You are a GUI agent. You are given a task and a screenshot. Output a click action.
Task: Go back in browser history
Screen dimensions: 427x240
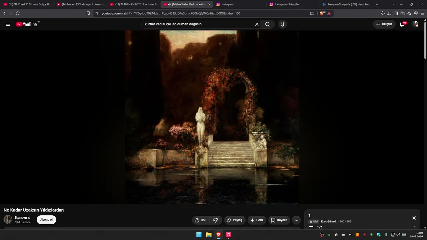tap(4, 13)
